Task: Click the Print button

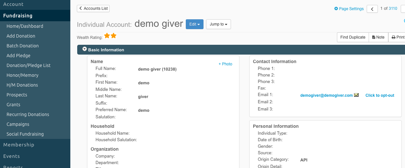Action: point(397,37)
